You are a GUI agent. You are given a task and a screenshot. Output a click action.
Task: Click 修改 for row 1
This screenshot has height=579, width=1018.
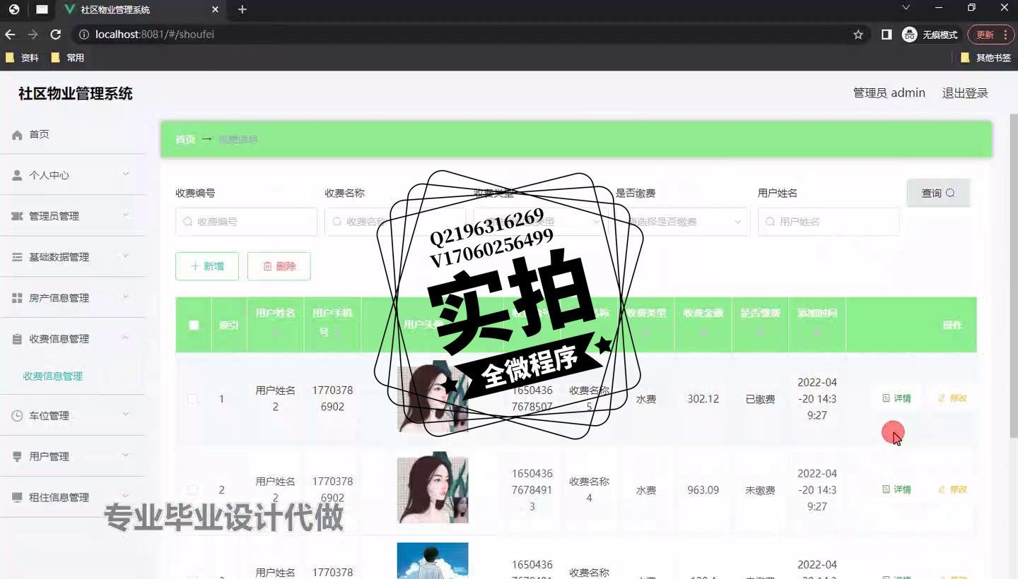click(952, 398)
